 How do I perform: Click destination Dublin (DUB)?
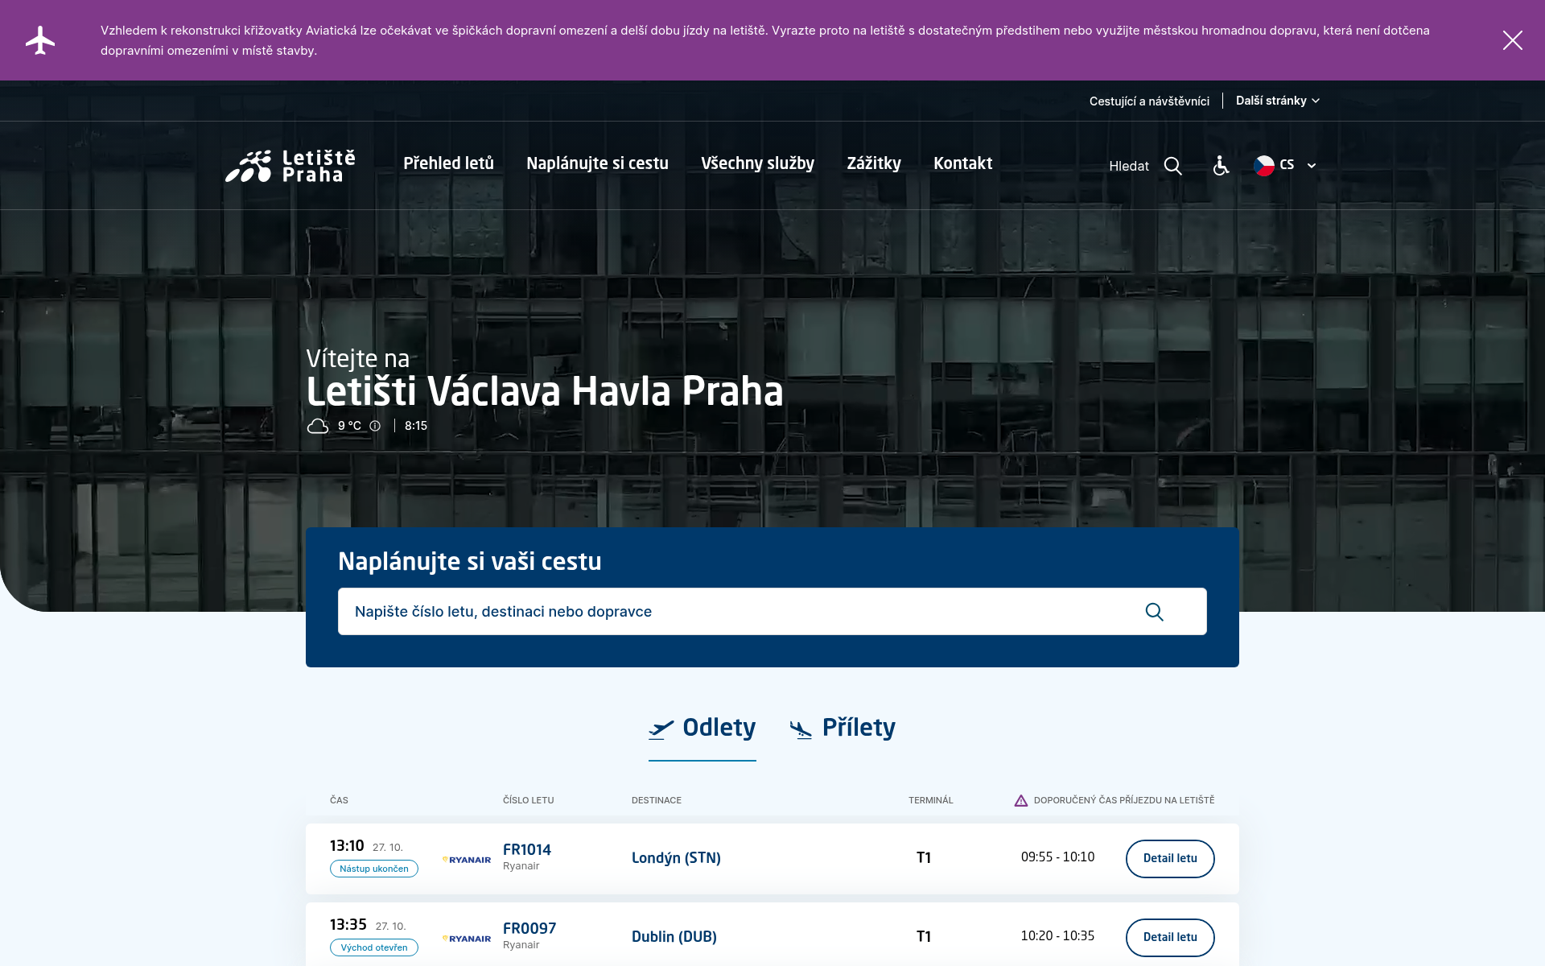[x=674, y=937]
